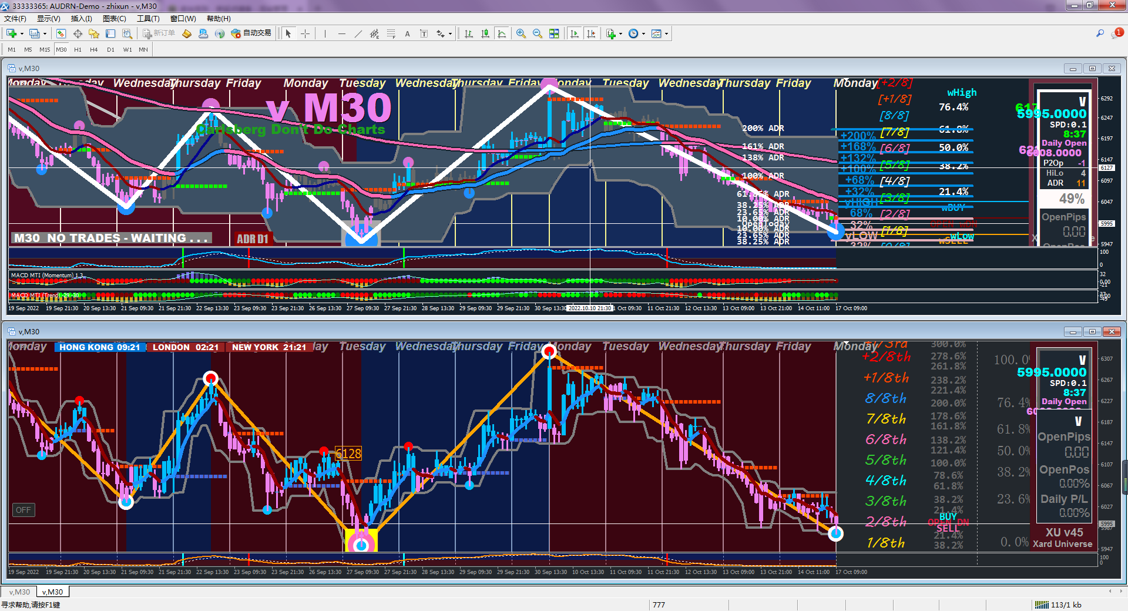Open the 帮助(H) menu

point(219,19)
